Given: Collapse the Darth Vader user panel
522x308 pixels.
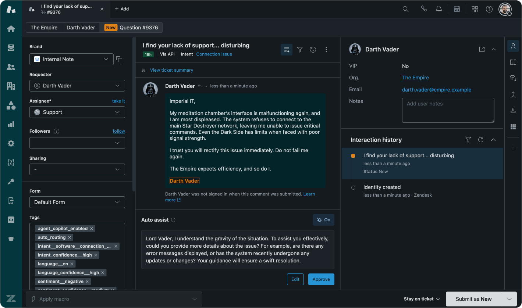Looking at the screenshot, I should point(494,49).
